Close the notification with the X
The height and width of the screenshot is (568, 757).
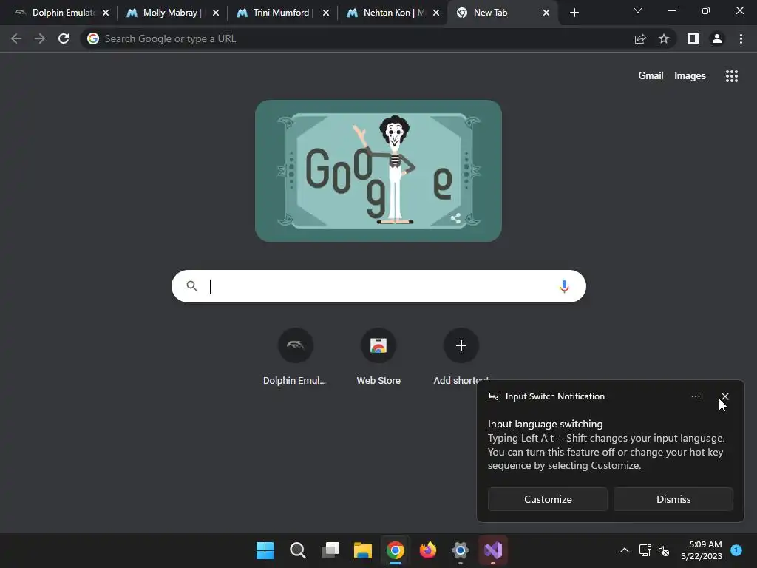tap(724, 396)
